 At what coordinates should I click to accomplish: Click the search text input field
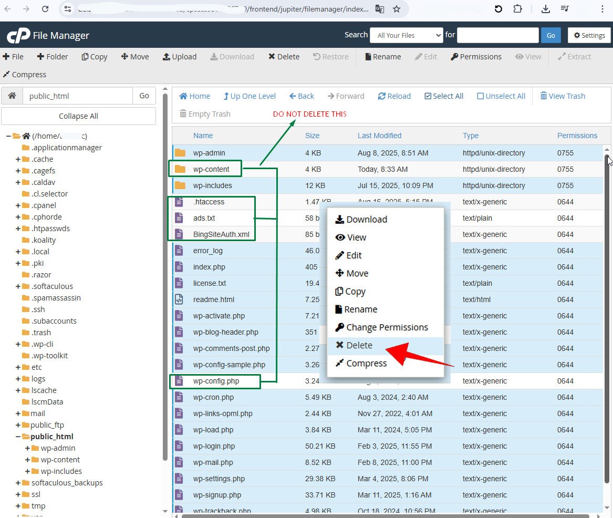point(498,35)
